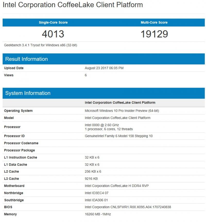Select the value 16260 MB -1MHz
This screenshot has width=206, height=222.
pyautogui.click(x=98, y=214)
